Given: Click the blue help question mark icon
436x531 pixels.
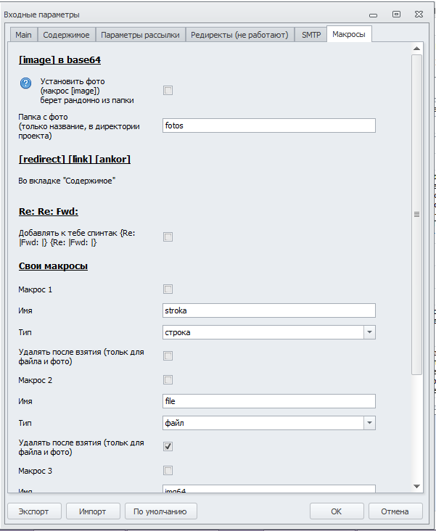Looking at the screenshot, I should click(x=25, y=83).
